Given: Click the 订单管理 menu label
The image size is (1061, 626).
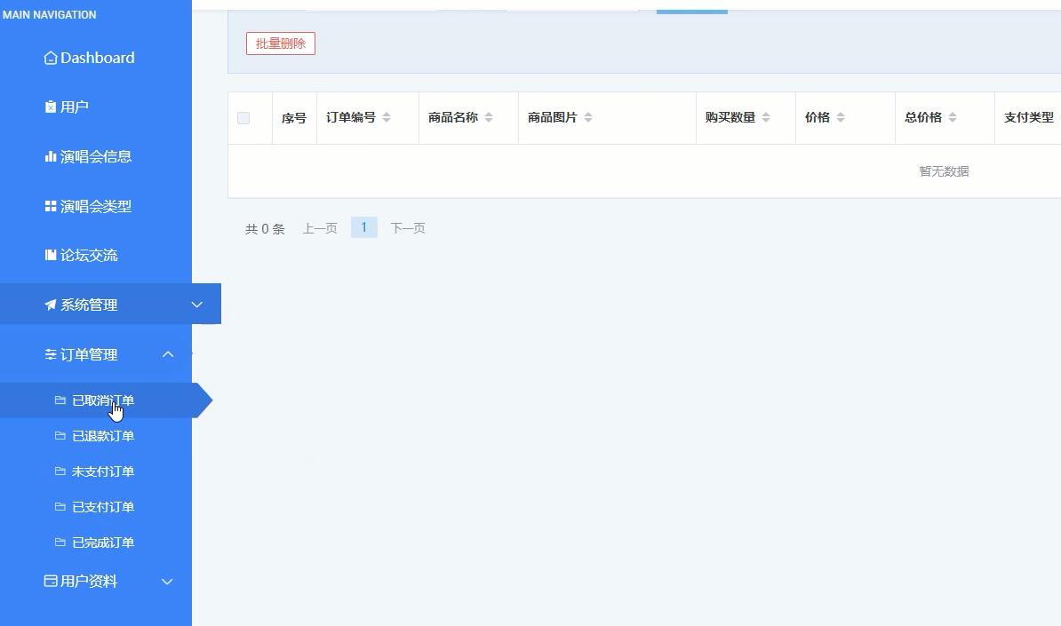Looking at the screenshot, I should [x=90, y=354].
